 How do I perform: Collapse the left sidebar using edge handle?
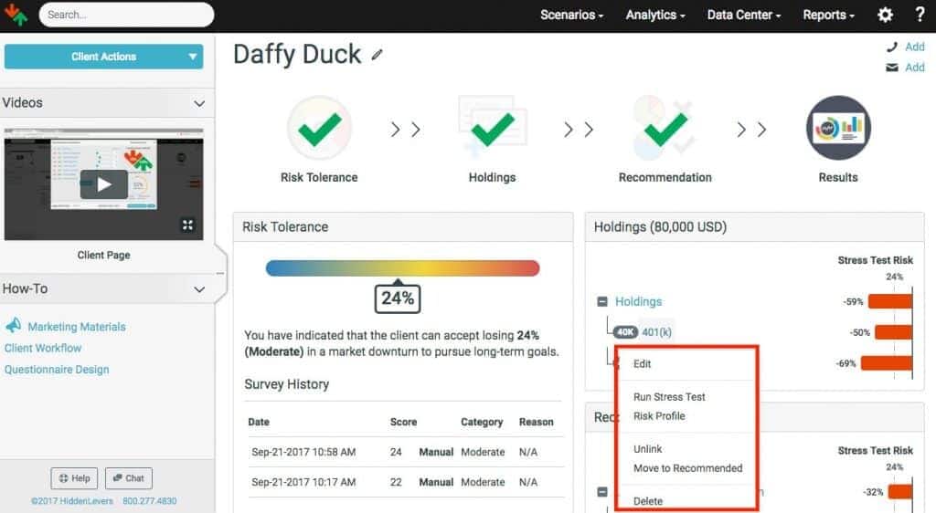tap(220, 274)
